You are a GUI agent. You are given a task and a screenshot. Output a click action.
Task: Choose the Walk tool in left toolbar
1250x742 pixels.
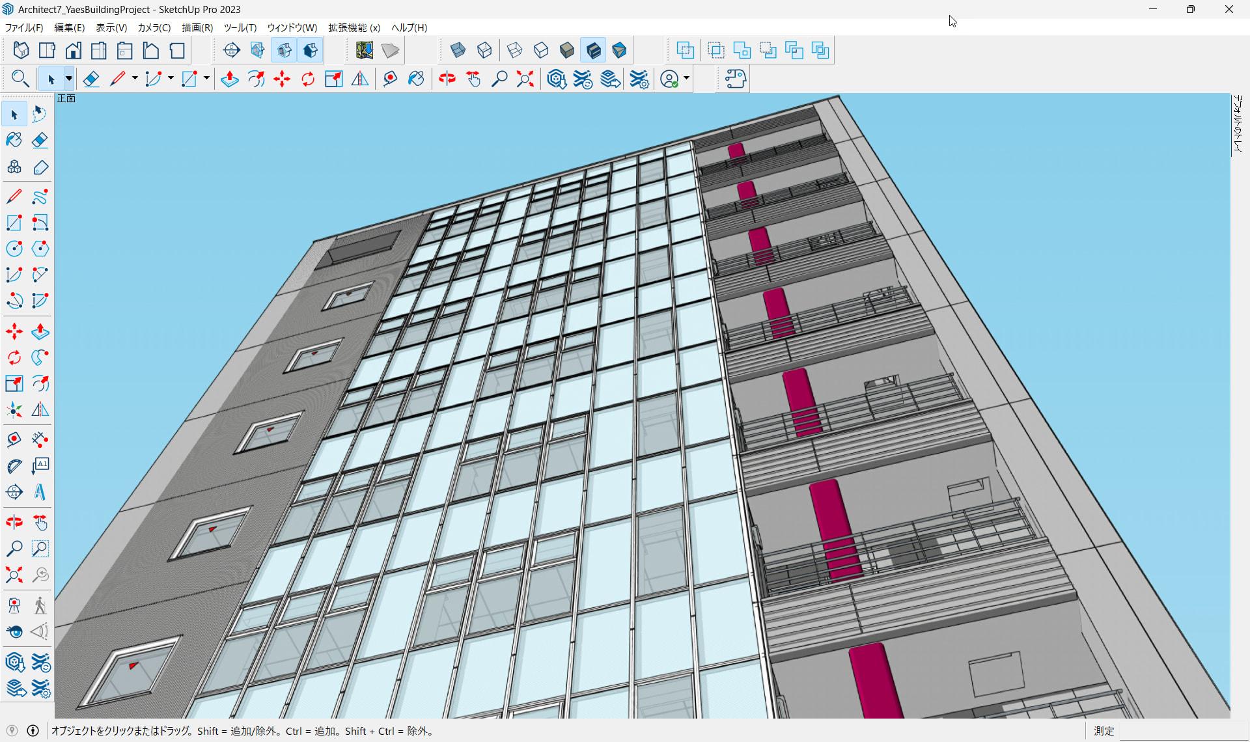point(40,605)
